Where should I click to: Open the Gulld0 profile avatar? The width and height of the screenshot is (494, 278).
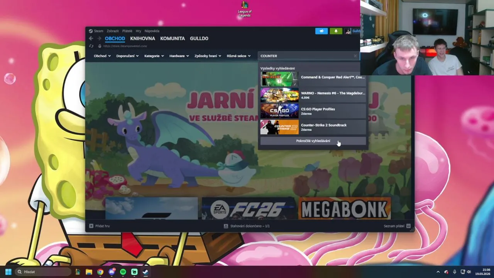(348, 31)
